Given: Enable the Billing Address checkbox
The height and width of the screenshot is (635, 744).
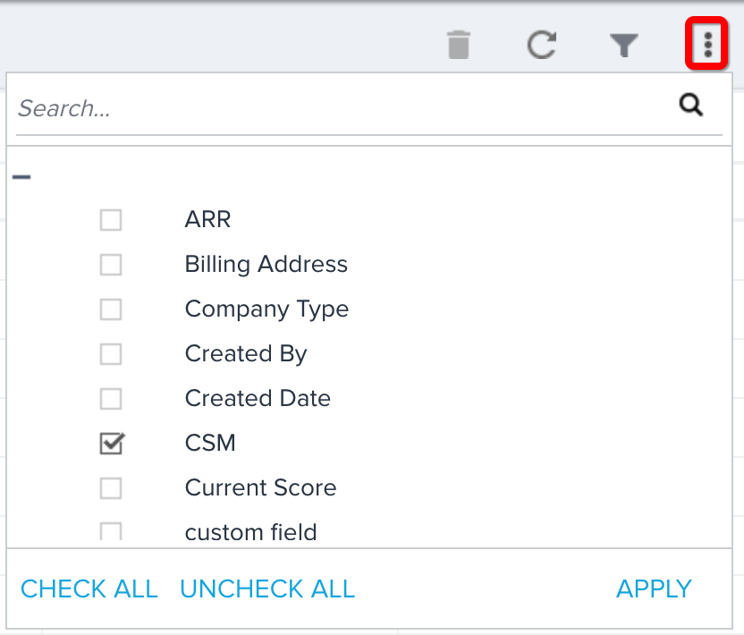Looking at the screenshot, I should (x=111, y=265).
